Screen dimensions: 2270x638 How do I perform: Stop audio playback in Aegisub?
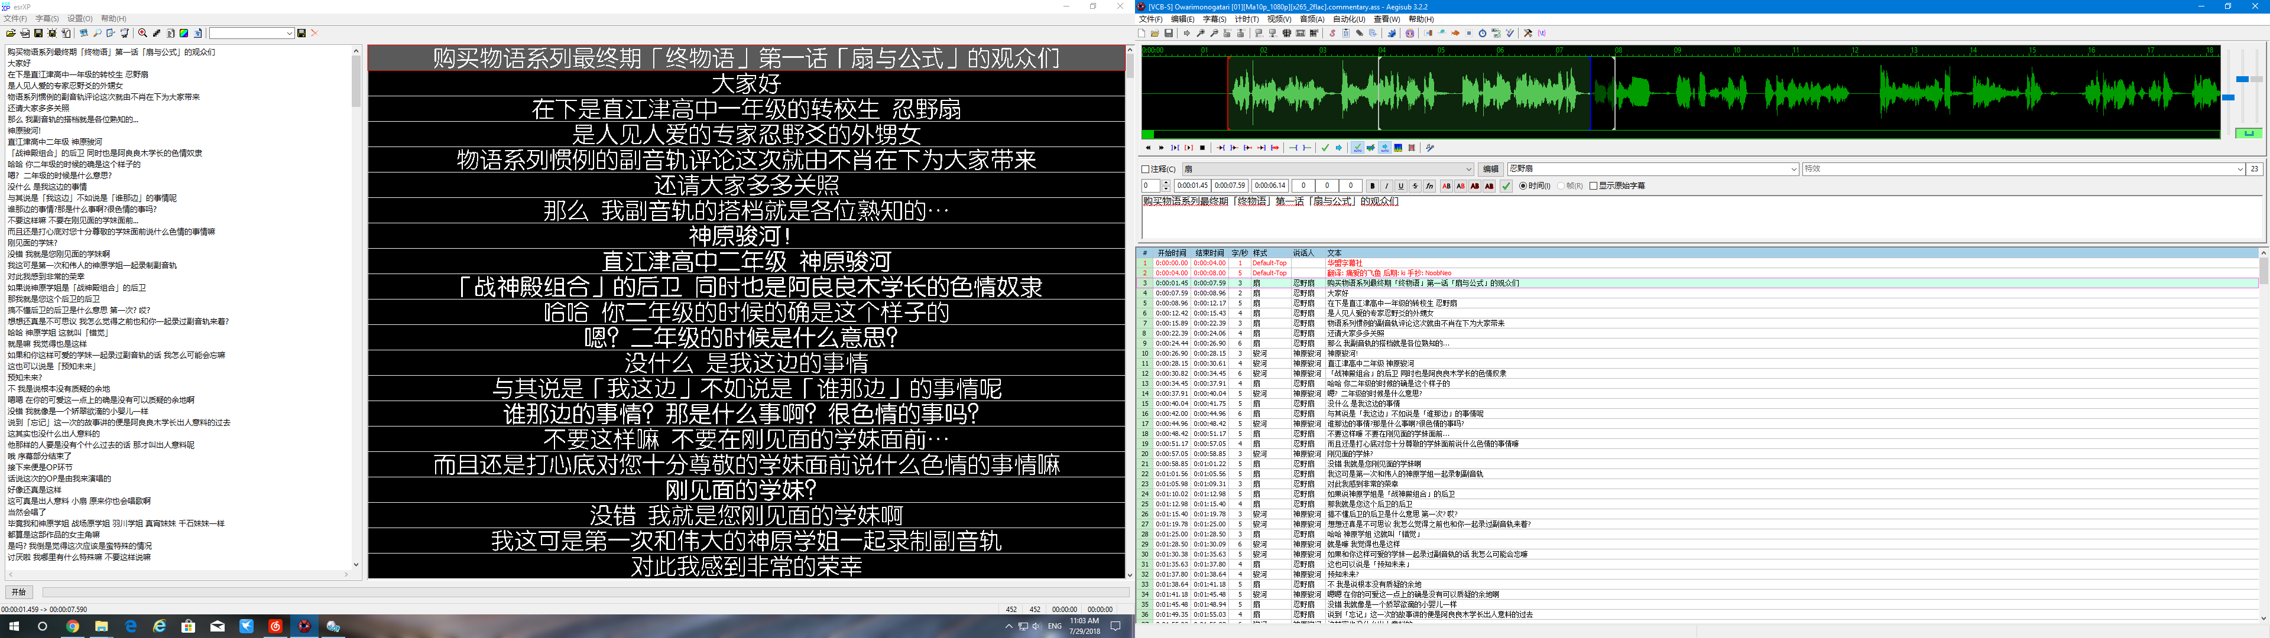pos(1202,148)
